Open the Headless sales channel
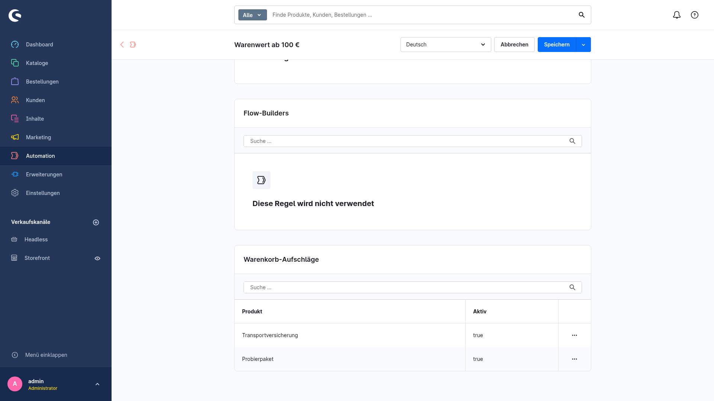This screenshot has width=714, height=401. pyautogui.click(x=36, y=239)
